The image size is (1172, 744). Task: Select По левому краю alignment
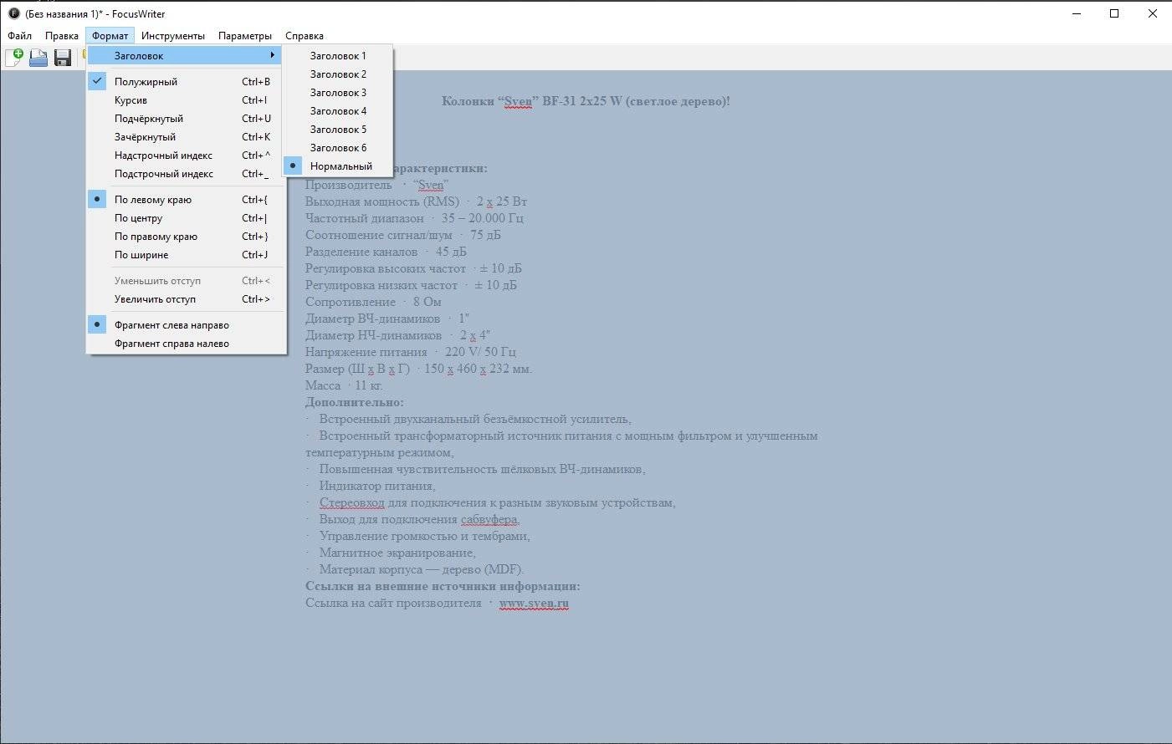[x=187, y=200]
